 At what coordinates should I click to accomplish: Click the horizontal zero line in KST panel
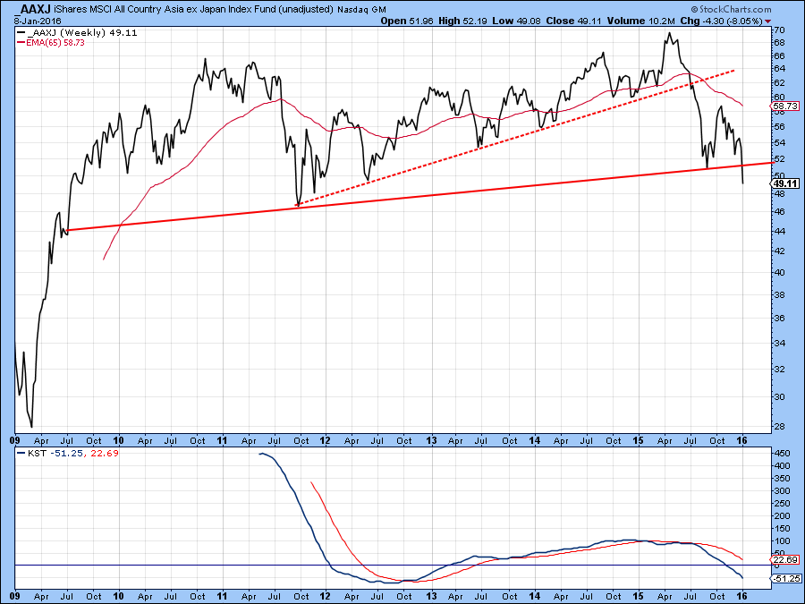click(x=393, y=566)
